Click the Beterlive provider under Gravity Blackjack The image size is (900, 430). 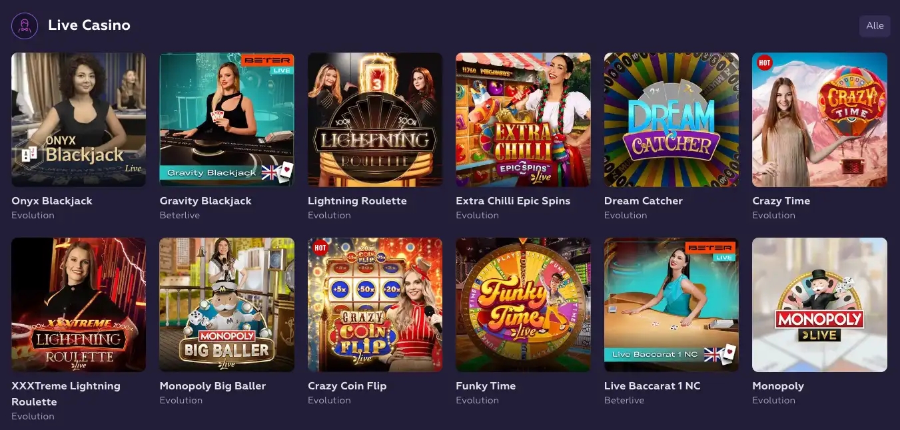click(179, 215)
